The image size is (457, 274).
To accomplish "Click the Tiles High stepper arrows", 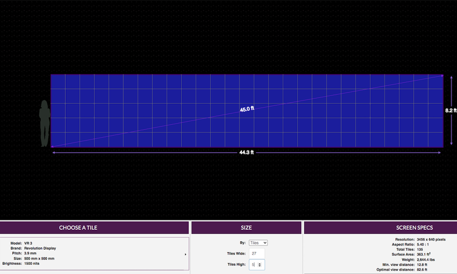I will click(x=260, y=265).
